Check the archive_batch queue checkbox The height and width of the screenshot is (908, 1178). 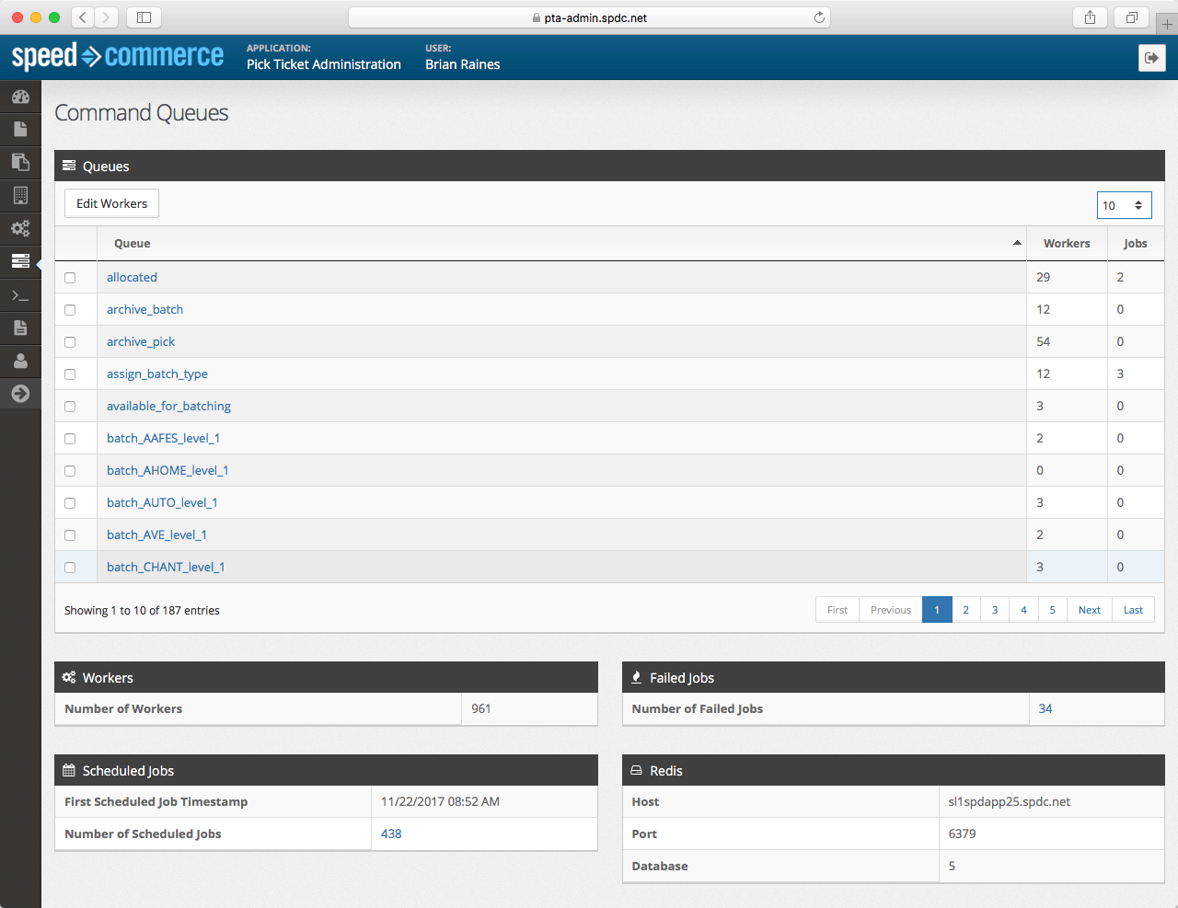click(x=70, y=310)
